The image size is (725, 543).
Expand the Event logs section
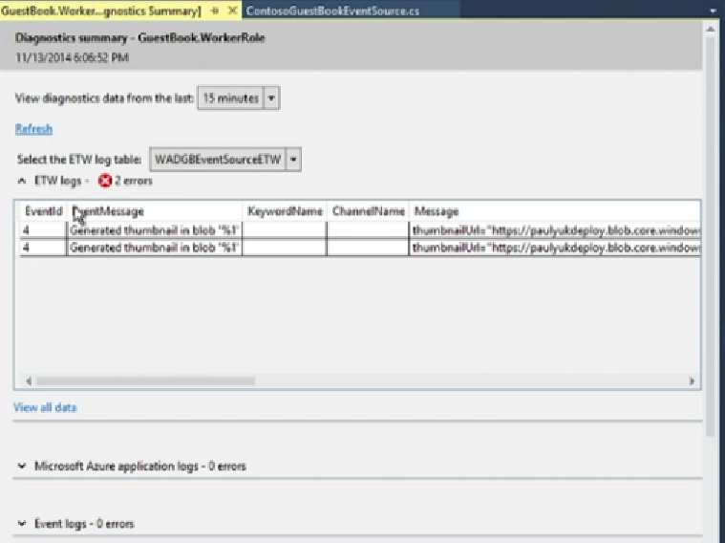click(x=22, y=524)
